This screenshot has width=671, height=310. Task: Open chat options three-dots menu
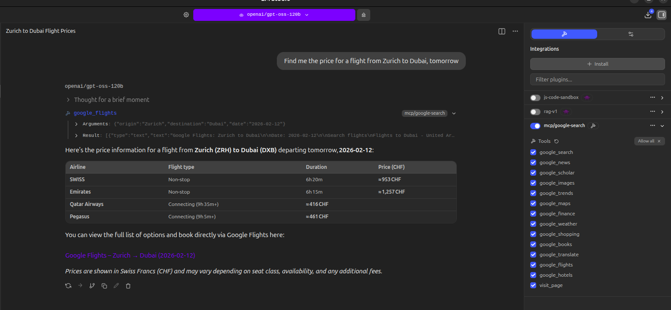[x=515, y=31]
